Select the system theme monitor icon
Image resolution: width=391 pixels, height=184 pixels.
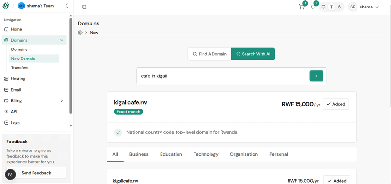click(x=323, y=7)
